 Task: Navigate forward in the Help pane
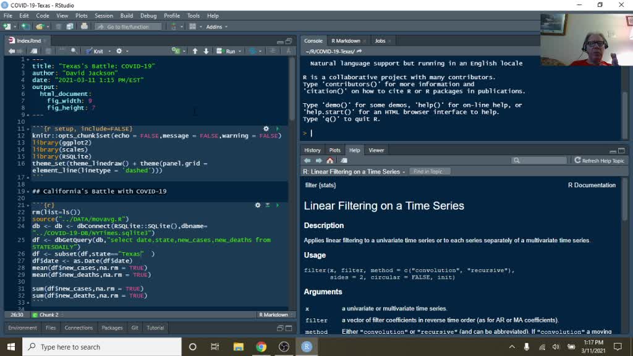(x=318, y=161)
